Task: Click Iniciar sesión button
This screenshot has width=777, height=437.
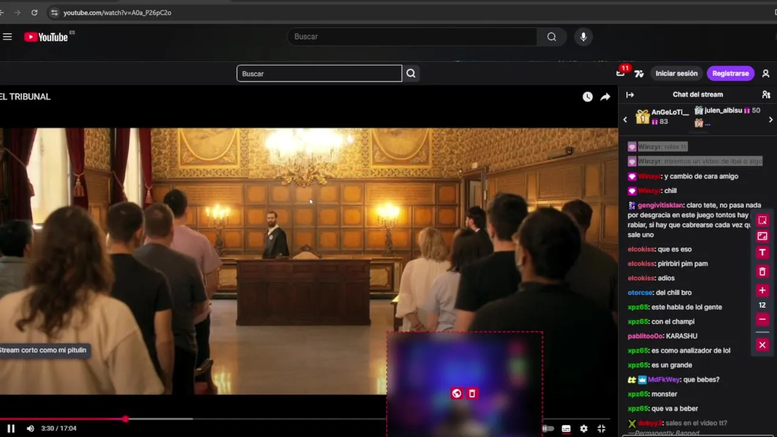Action: click(676, 73)
